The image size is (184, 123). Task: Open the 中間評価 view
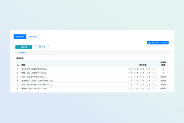click(x=24, y=47)
